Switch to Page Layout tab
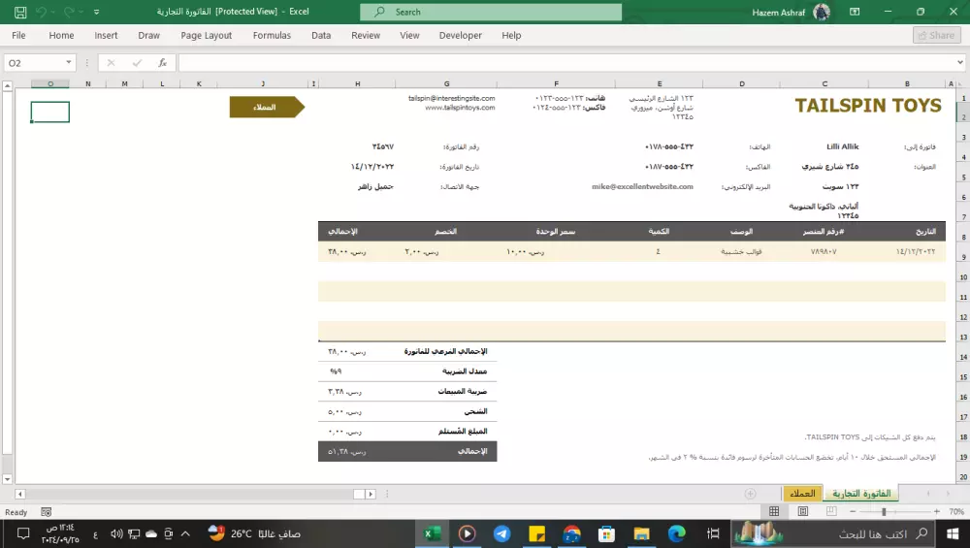Screen dimensions: 970x548 (206, 35)
